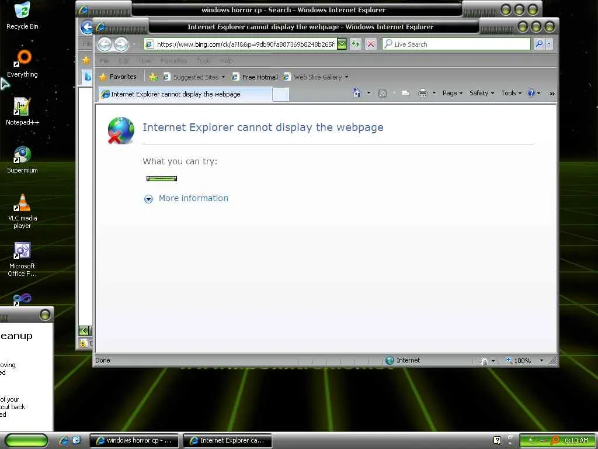Image resolution: width=598 pixels, height=449 pixels.
Task: Click the Bing tab icon in the background window
Action: (x=88, y=77)
